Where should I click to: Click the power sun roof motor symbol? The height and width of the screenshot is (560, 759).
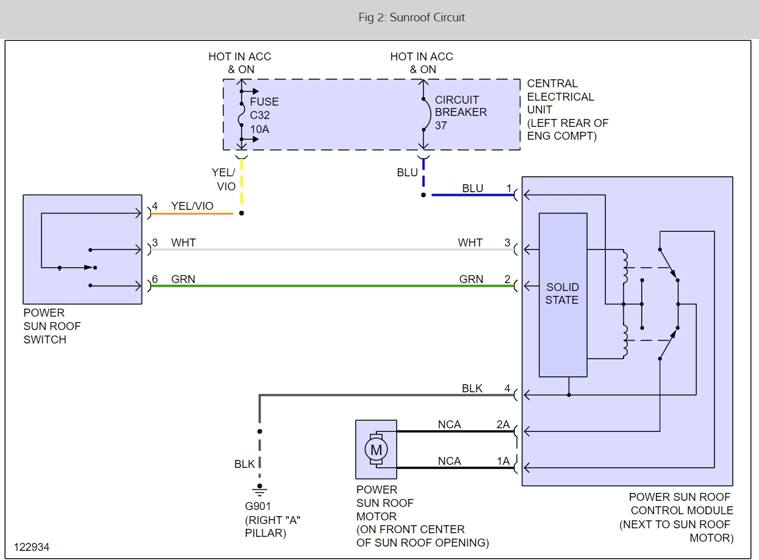376,450
